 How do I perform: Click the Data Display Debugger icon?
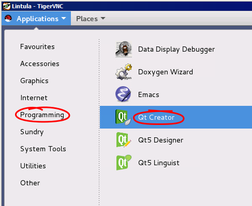124,49
